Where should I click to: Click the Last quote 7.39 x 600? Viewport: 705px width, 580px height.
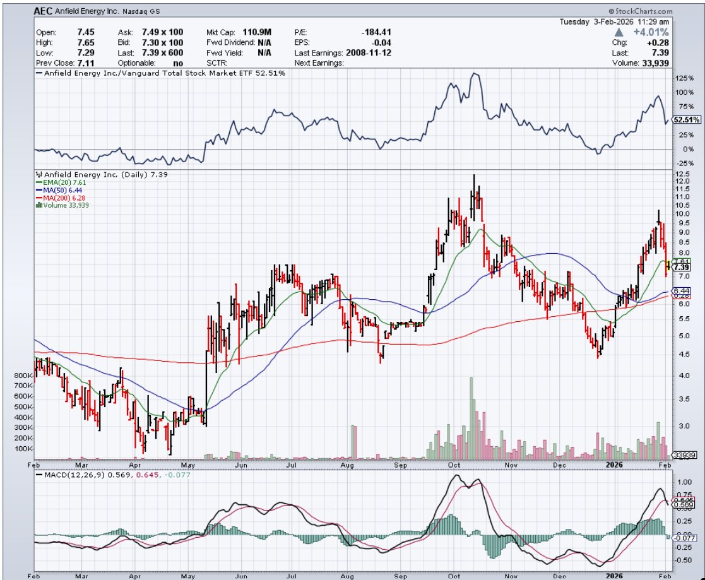[162, 52]
